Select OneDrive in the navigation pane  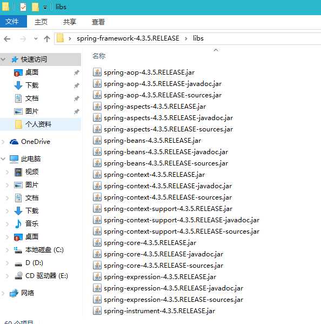point(36,142)
